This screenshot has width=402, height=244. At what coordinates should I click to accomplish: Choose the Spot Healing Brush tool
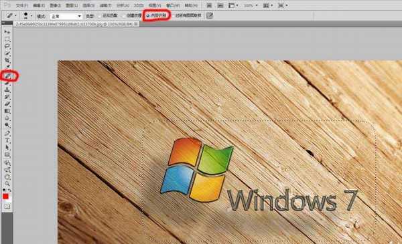click(7, 76)
